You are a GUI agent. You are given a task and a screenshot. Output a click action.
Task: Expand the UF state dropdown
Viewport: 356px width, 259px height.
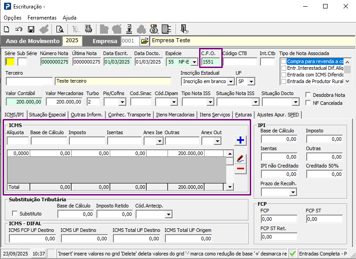[x=252, y=82]
